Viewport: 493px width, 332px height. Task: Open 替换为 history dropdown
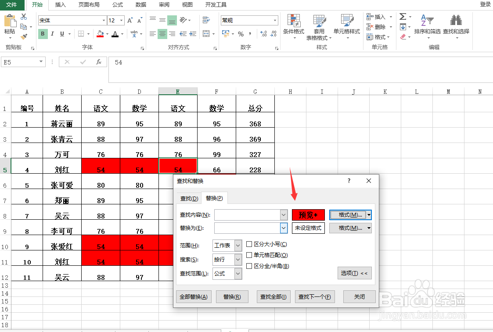(284, 228)
